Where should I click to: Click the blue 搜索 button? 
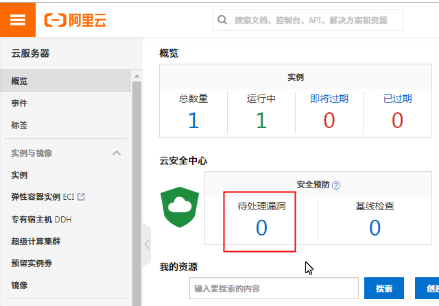[384, 288]
